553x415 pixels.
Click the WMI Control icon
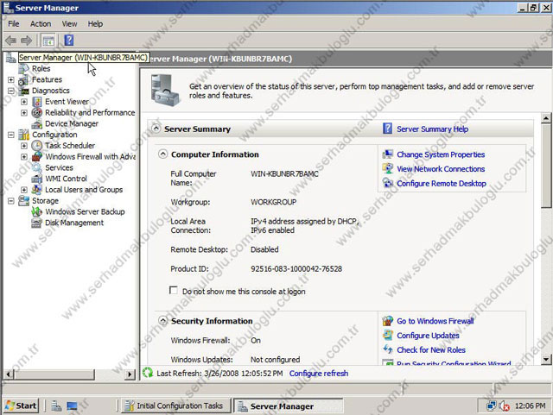point(36,179)
